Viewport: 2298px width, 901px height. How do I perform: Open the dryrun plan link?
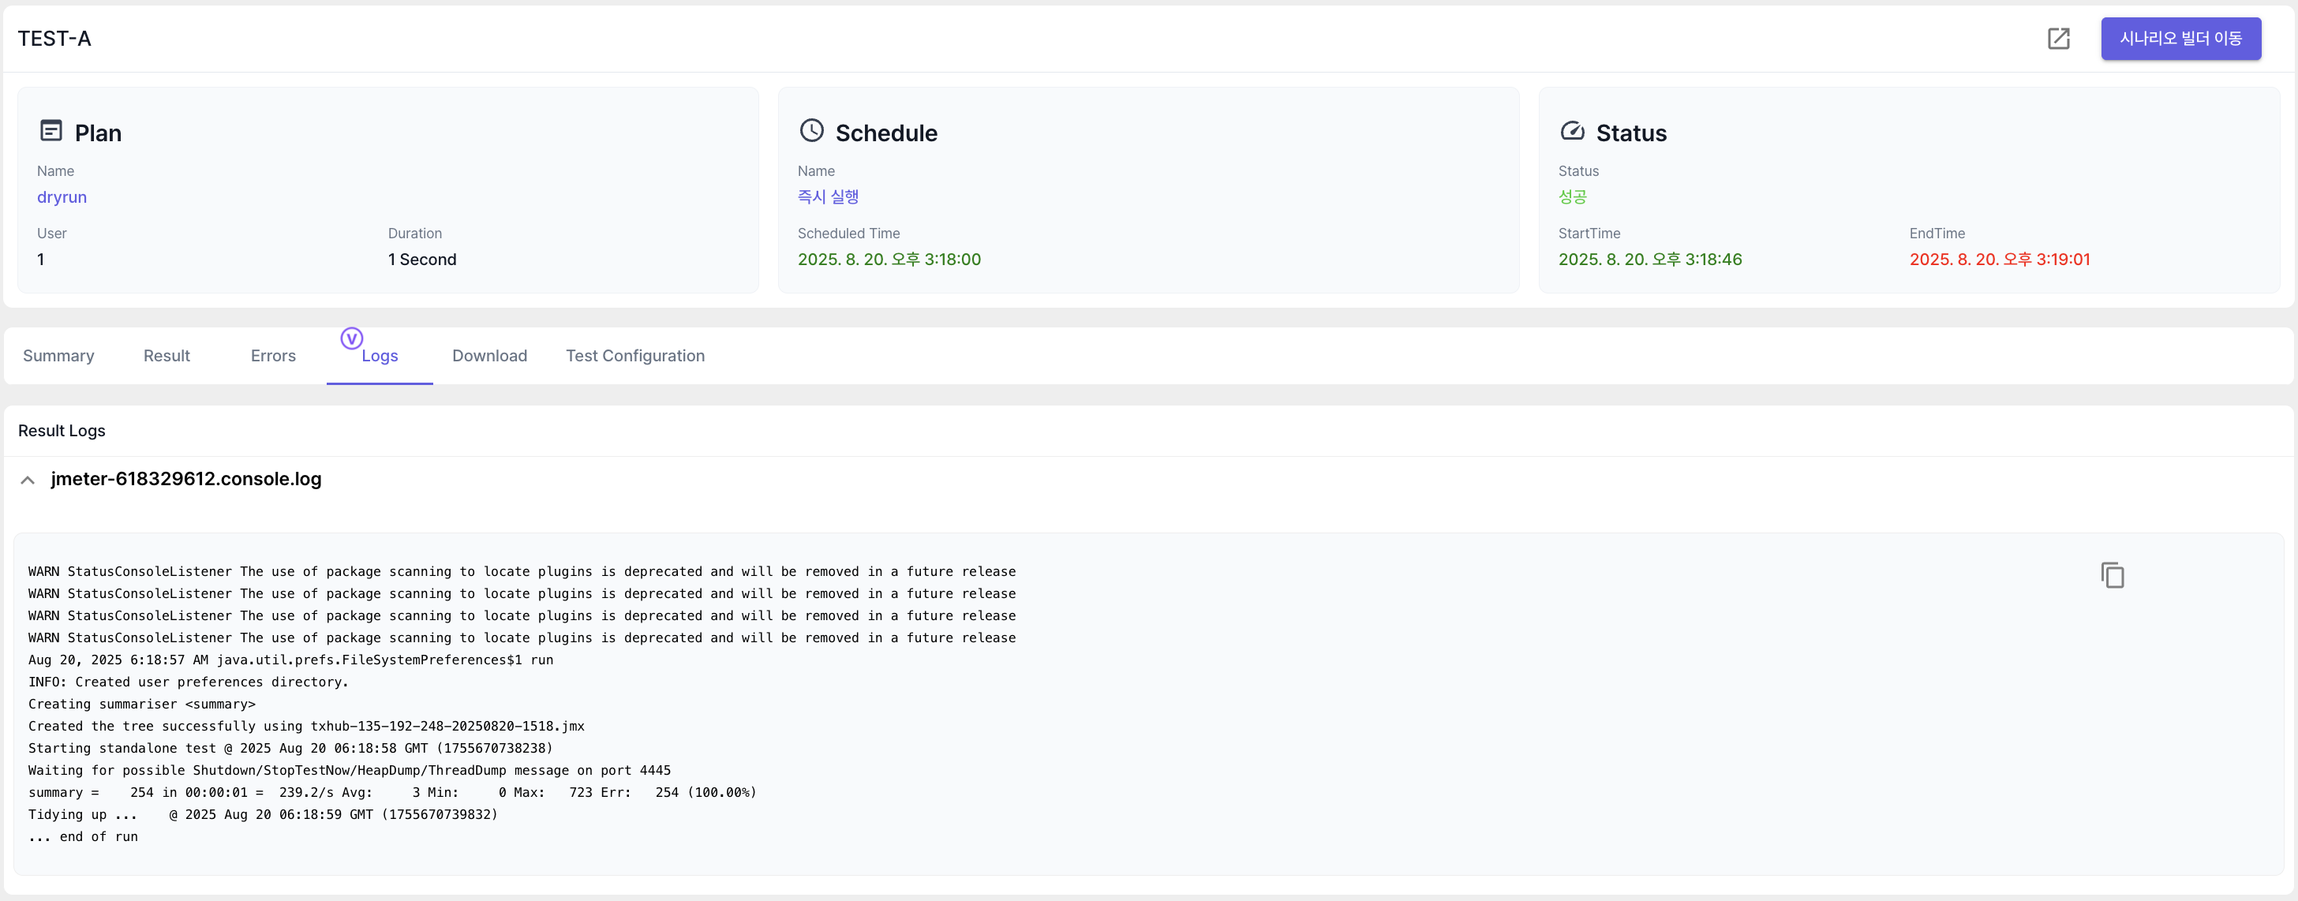[62, 197]
